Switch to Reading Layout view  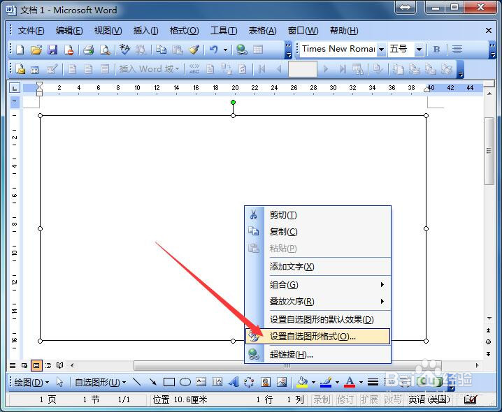60,365
